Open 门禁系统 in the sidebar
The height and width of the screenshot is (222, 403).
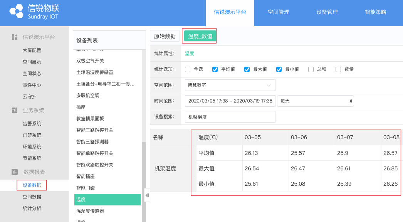coord(32,135)
